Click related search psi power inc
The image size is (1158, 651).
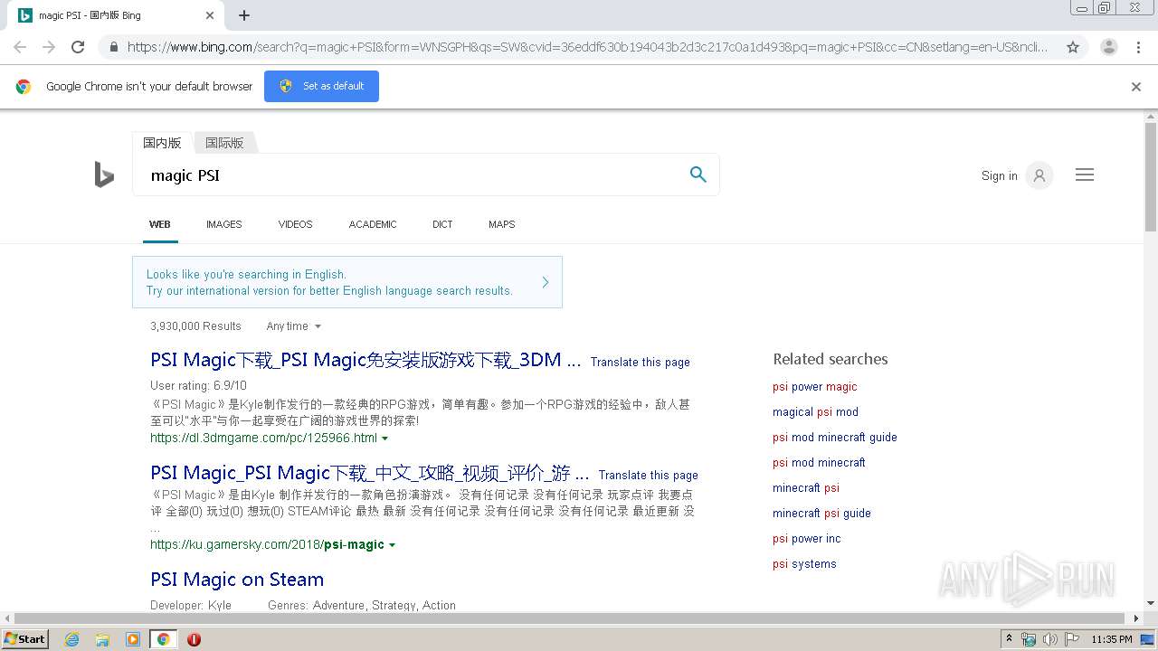806,538
